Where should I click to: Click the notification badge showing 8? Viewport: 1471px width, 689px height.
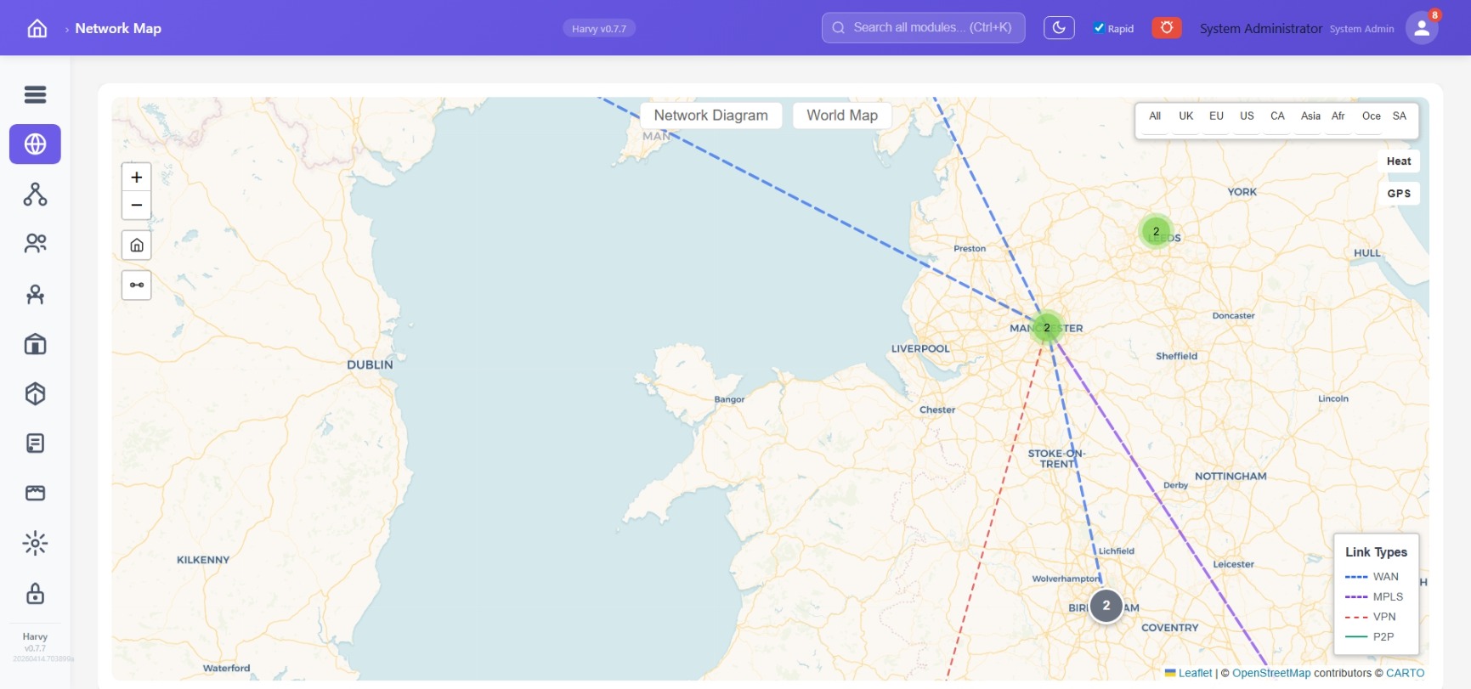pos(1434,14)
